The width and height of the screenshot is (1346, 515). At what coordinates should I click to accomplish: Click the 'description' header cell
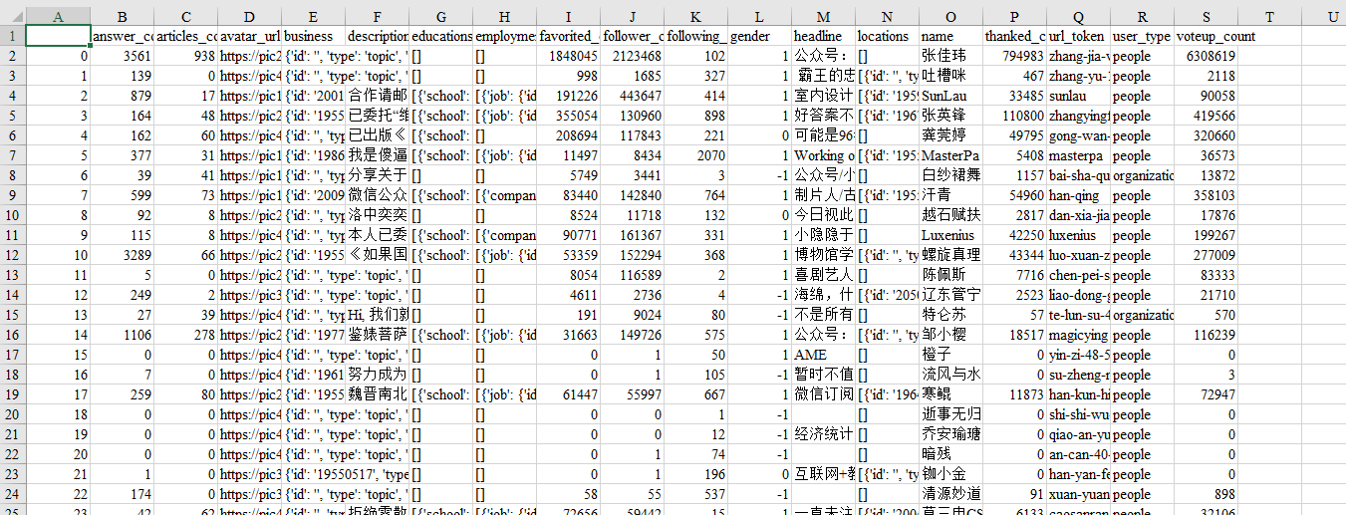coord(377,36)
